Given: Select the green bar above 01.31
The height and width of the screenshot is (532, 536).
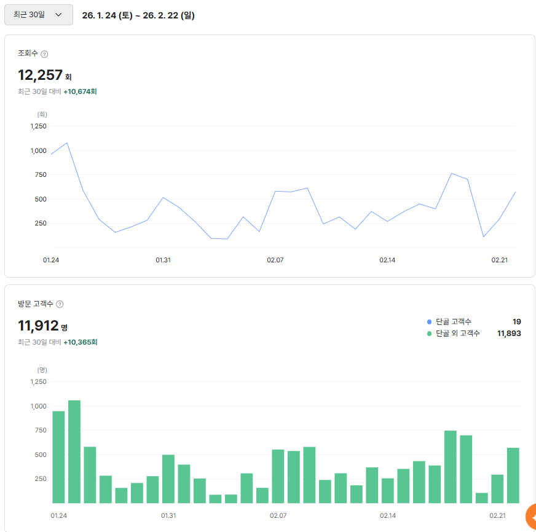Looking at the screenshot, I should coord(168,479).
